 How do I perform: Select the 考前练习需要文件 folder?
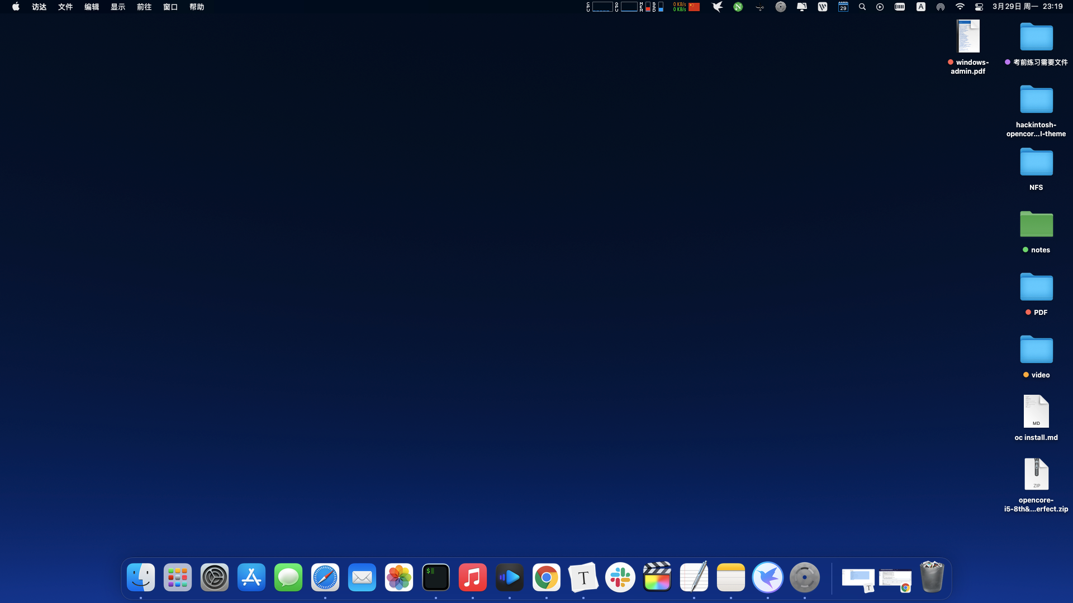point(1036,44)
